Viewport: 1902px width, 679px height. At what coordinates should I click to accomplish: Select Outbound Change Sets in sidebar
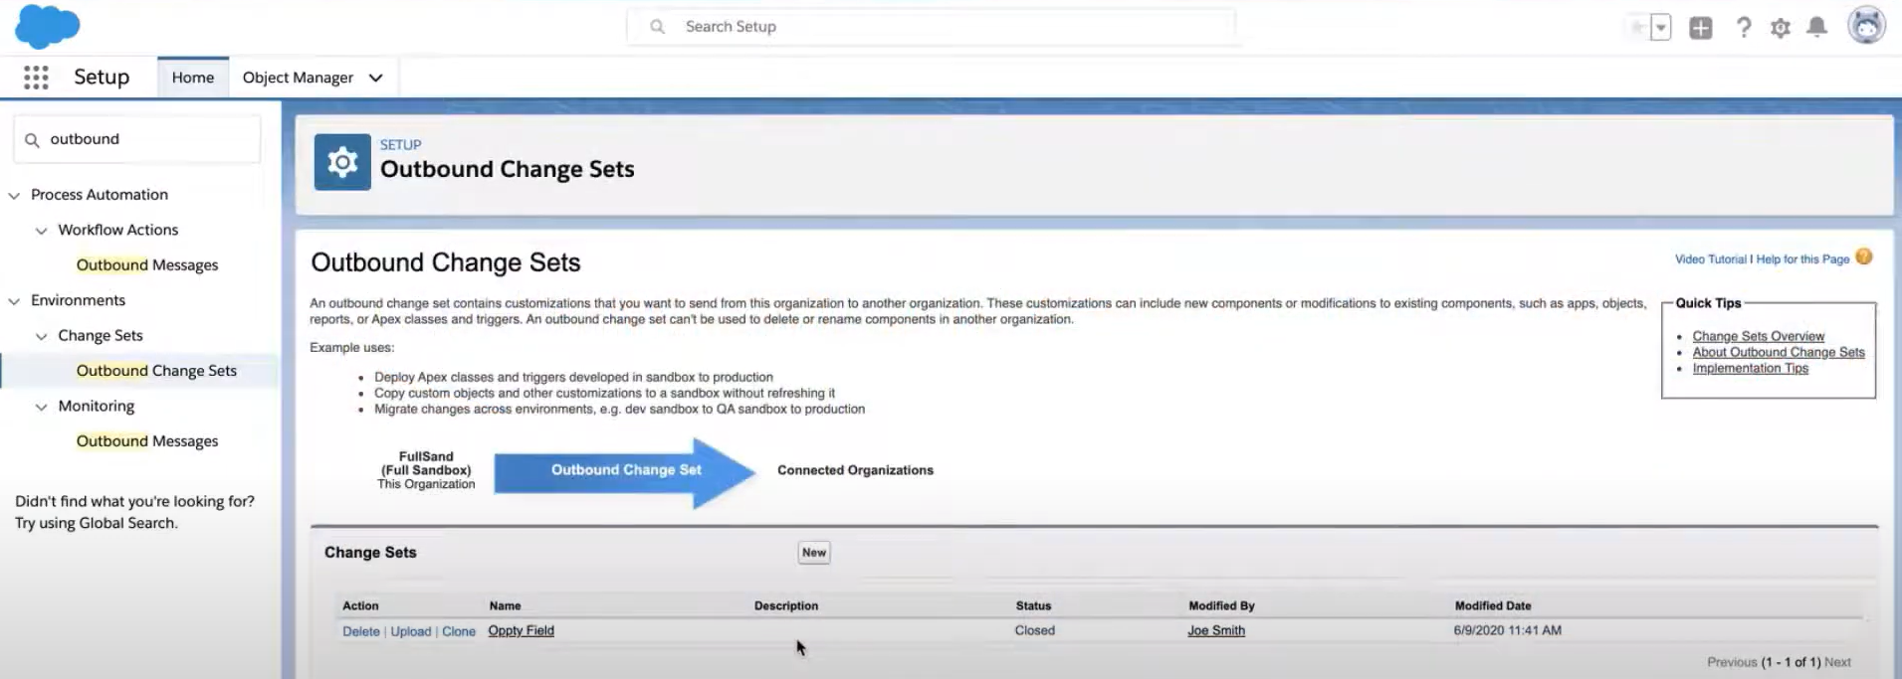tap(156, 371)
